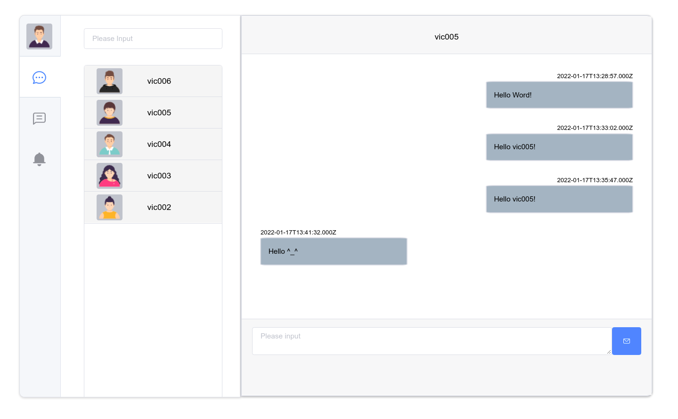Open the notification bell icon
This screenshot has width=678, height=419.
[39, 159]
